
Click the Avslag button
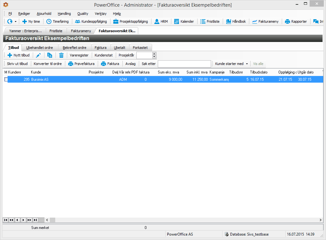[131, 64]
